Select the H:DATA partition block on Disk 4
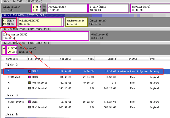170x118 pixels. (x=12, y=50)
